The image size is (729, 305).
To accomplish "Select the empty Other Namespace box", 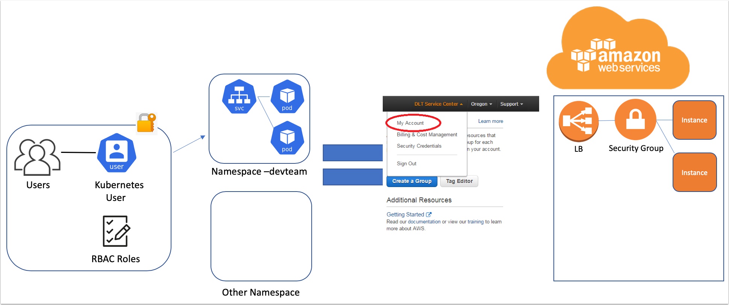I will click(x=261, y=236).
